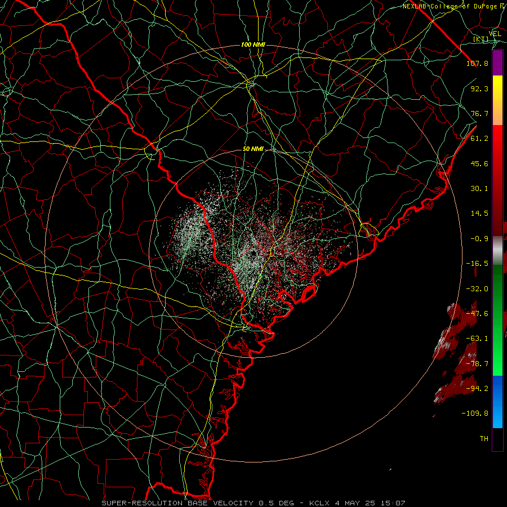Click the 50 NMI range ring label
This screenshot has height=507, width=507.
tap(253, 149)
